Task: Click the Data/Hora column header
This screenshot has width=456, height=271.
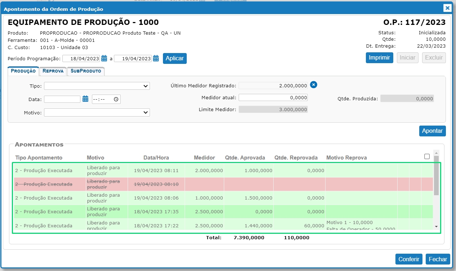Action: 156,158
